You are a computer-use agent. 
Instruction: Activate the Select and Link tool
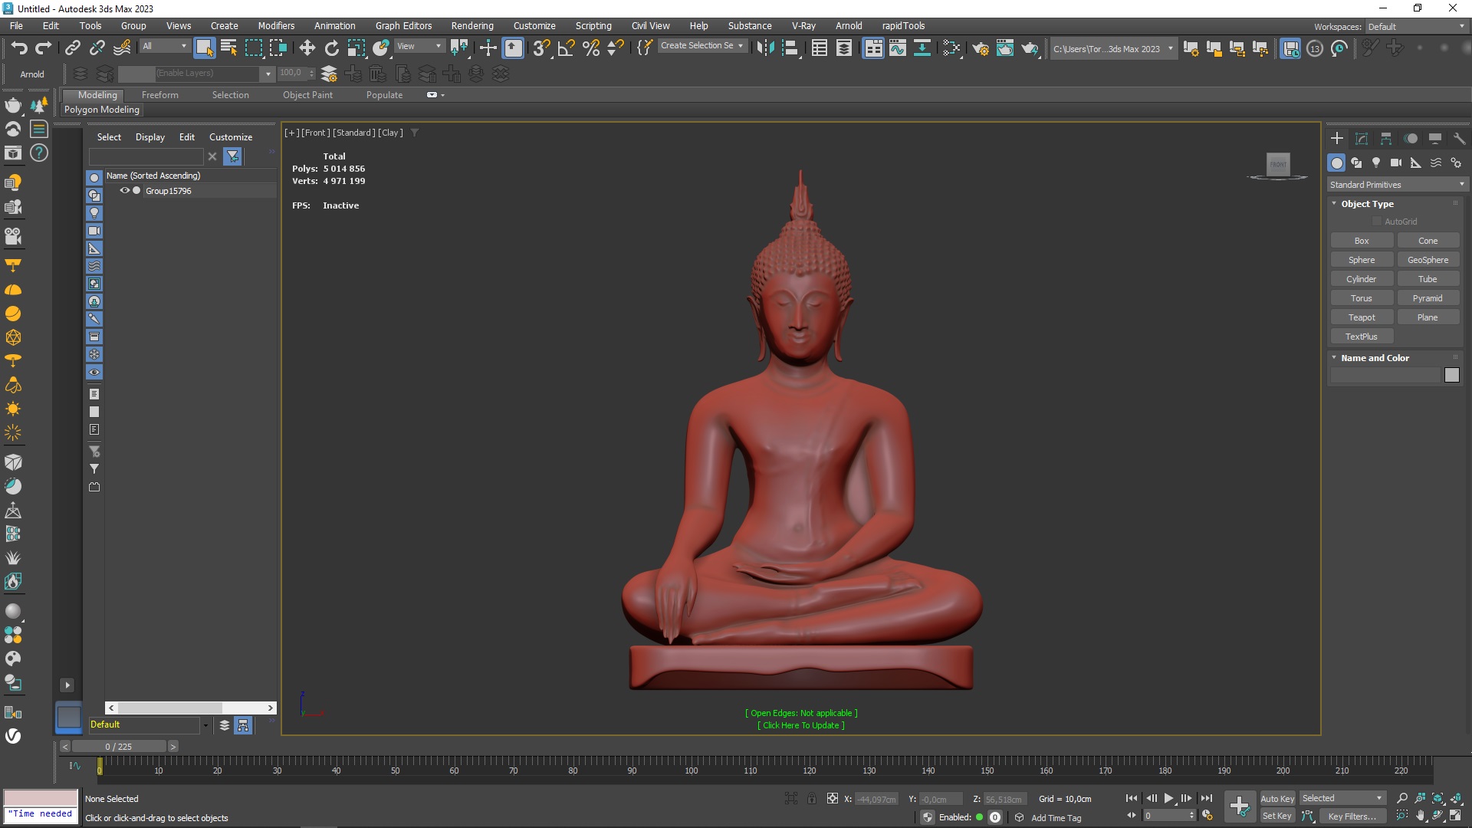[x=73, y=48]
